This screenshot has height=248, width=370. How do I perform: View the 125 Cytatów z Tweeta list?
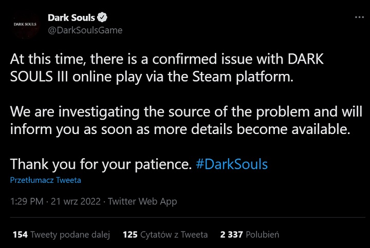click(165, 235)
